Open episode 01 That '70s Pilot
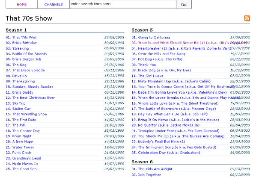The image size is (256, 177). click(21, 37)
